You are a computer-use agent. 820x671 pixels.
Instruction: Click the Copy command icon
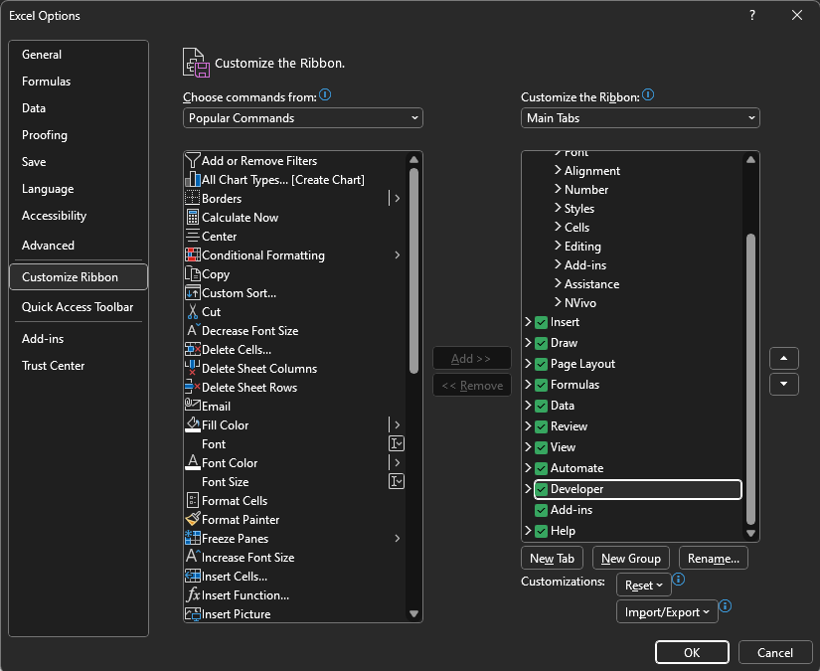(x=193, y=273)
